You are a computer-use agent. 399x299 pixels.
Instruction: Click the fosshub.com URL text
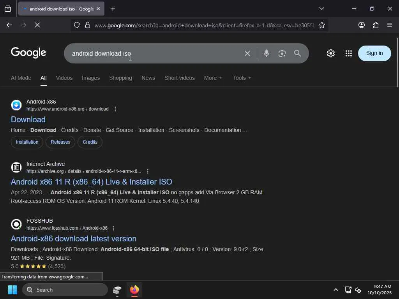(x=67, y=228)
